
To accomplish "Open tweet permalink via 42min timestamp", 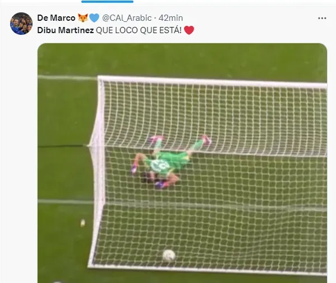I will pos(171,18).
